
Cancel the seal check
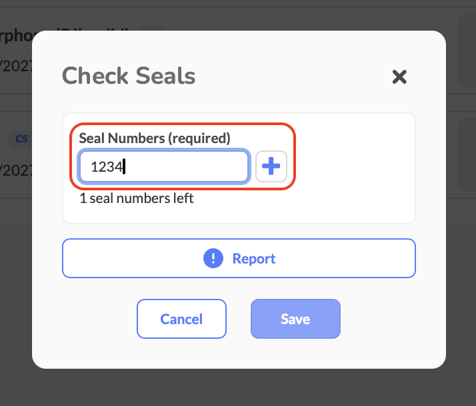point(181,319)
